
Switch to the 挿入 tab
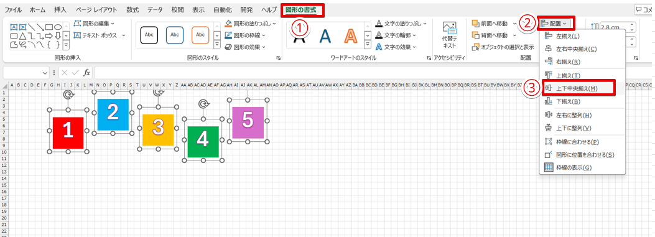pos(60,9)
